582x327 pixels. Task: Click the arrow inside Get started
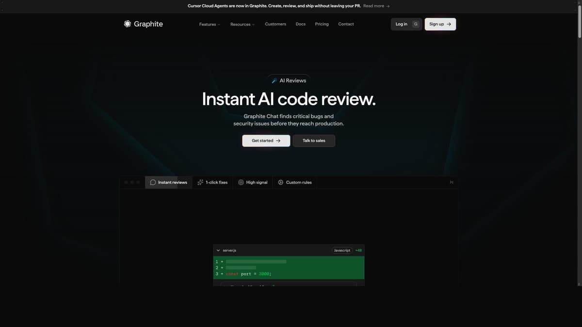coord(278,140)
